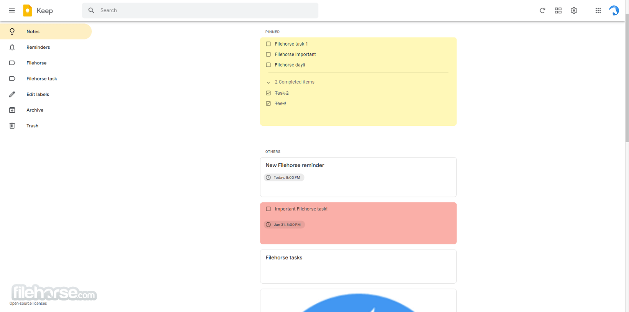Click the 'Filehorse important' list item text

295,54
